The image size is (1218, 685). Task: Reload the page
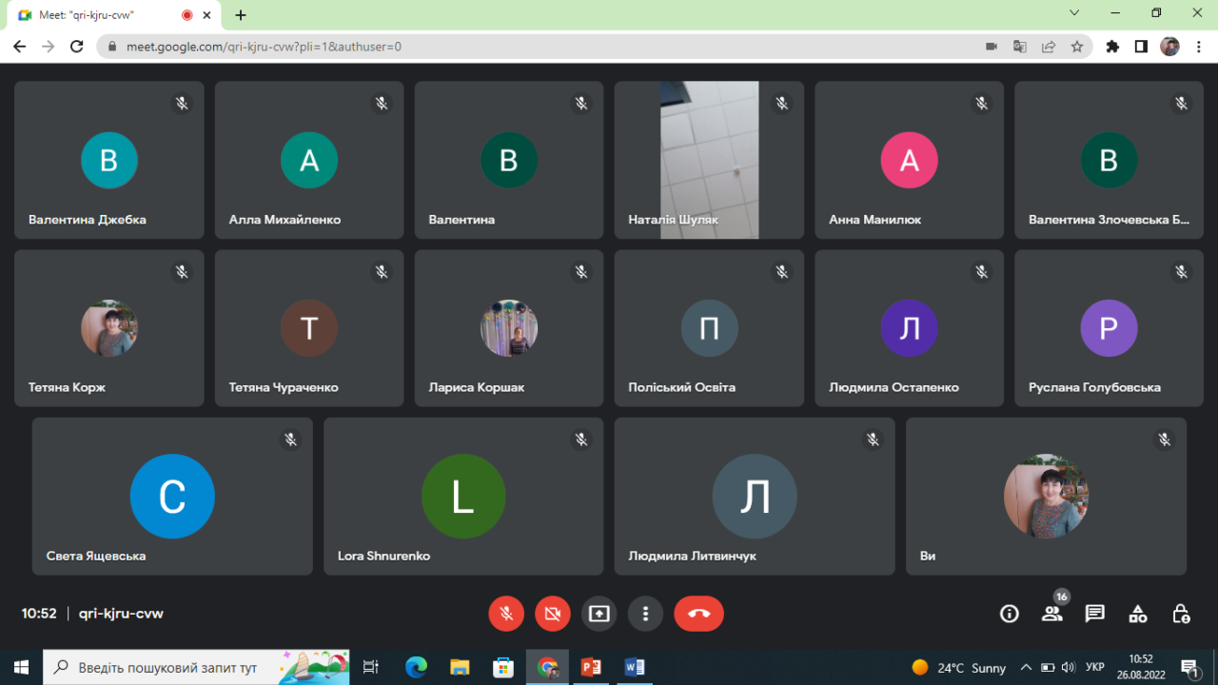point(77,46)
